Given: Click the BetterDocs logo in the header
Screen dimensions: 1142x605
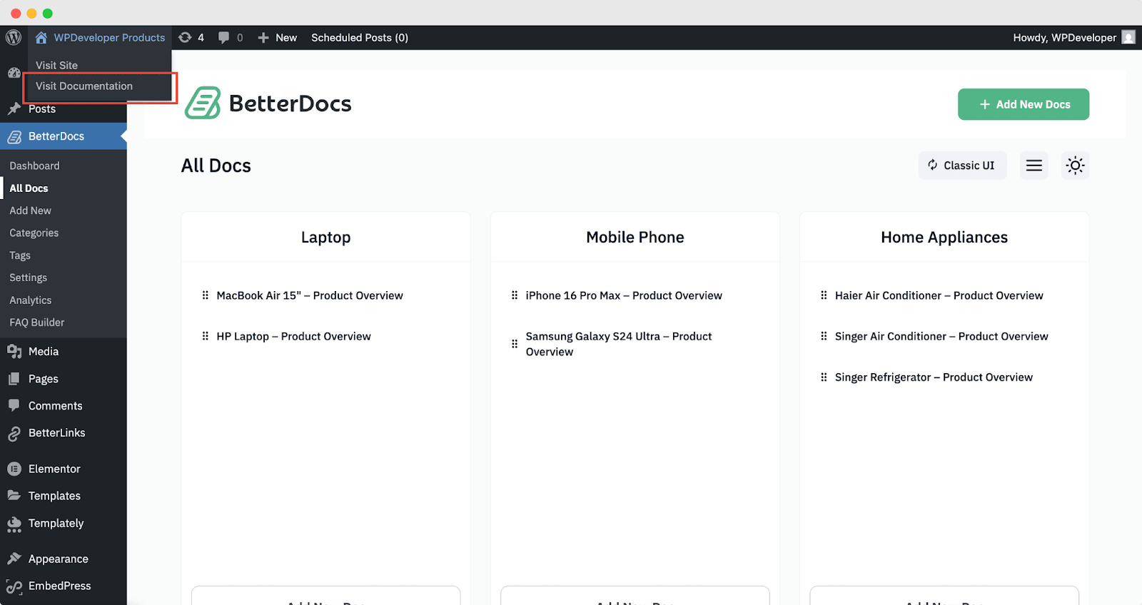Looking at the screenshot, I should pyautogui.click(x=268, y=103).
